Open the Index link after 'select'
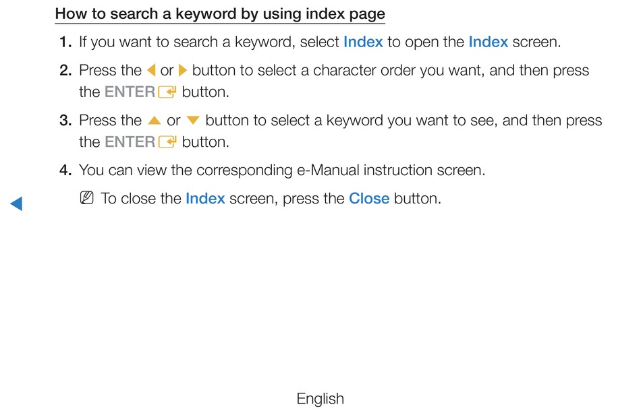 coord(363,42)
